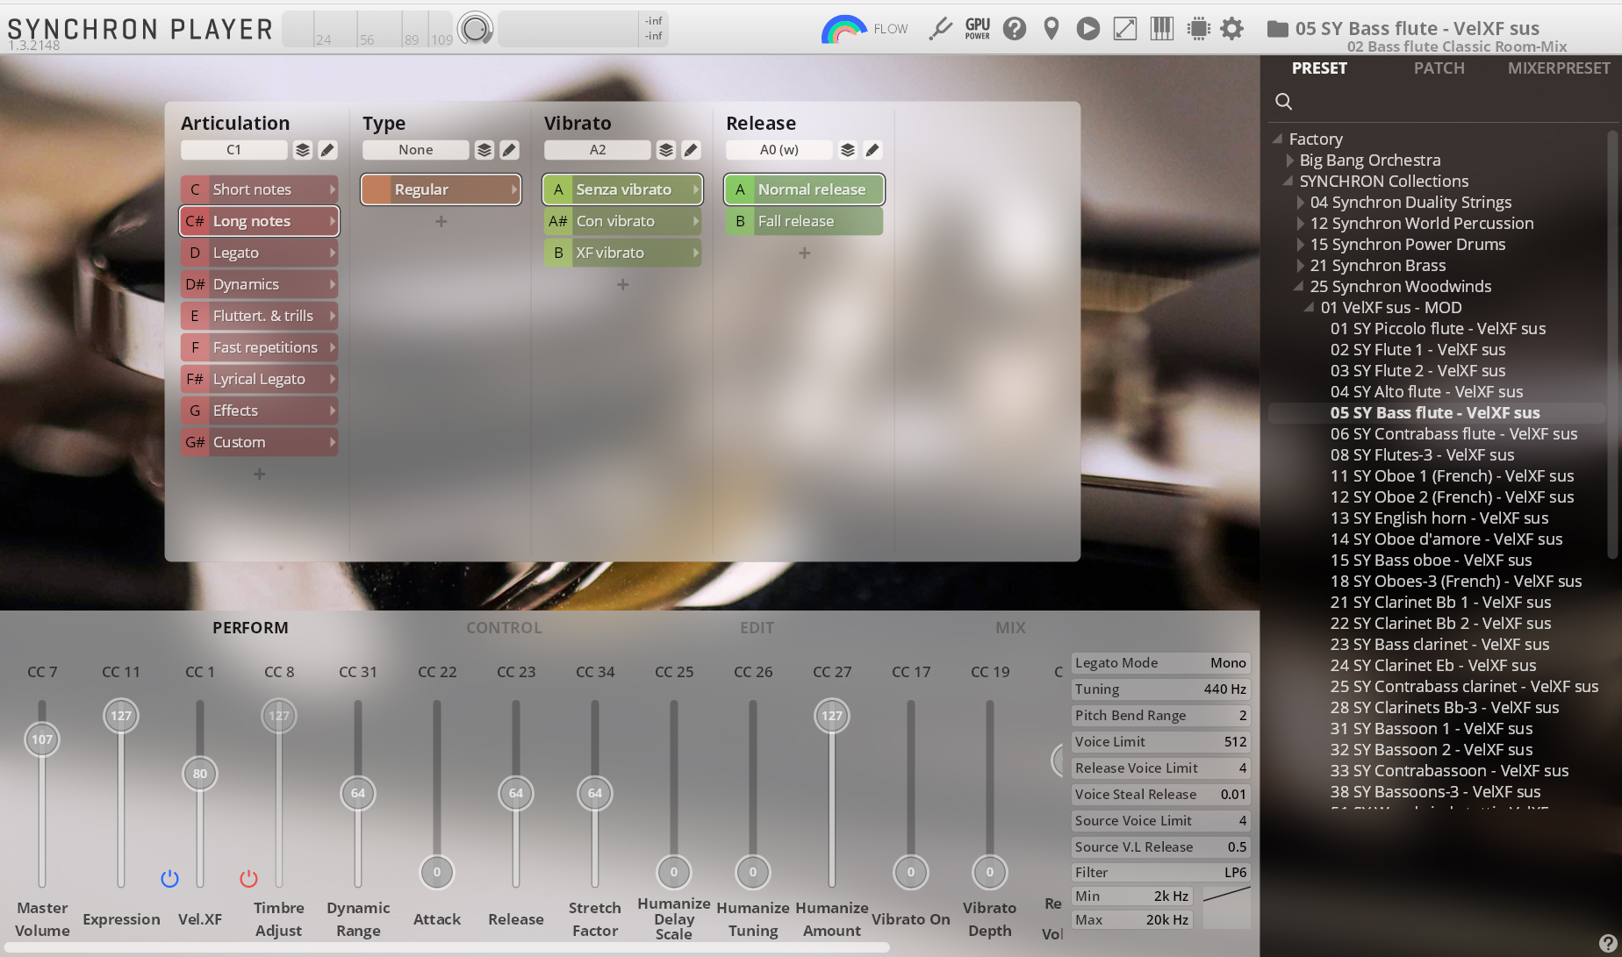Expand 12 Synchron World Percussion
The image size is (1622, 957).
pyautogui.click(x=1300, y=223)
